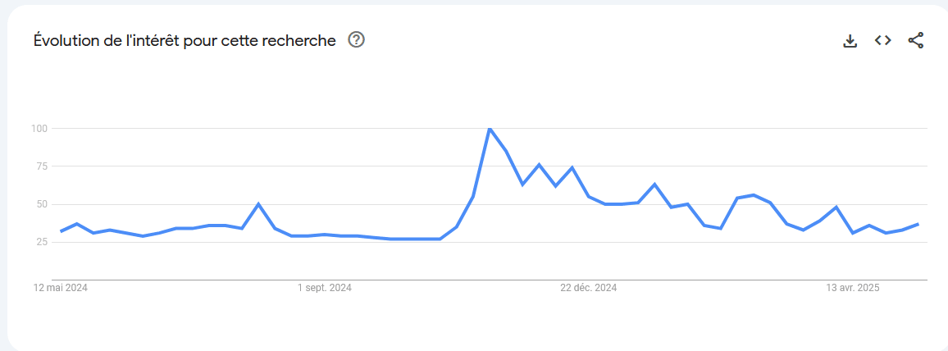Open the help icon beside the chart title
This screenshot has width=948, height=351.
coord(356,40)
